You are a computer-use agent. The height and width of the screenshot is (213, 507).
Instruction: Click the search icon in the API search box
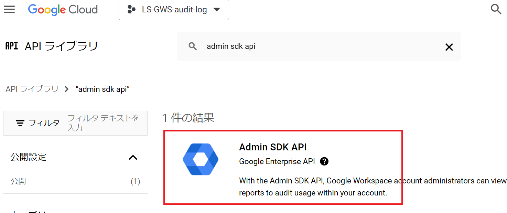pos(193,46)
